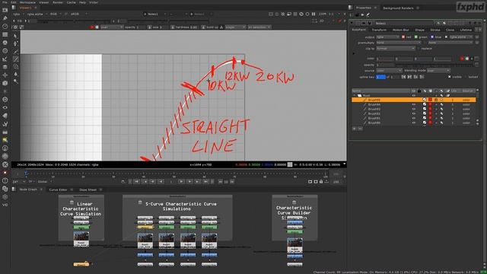The image size is (487, 274).
Task: Open the Stroke tab in properties
Action: pyautogui.click(x=435, y=30)
